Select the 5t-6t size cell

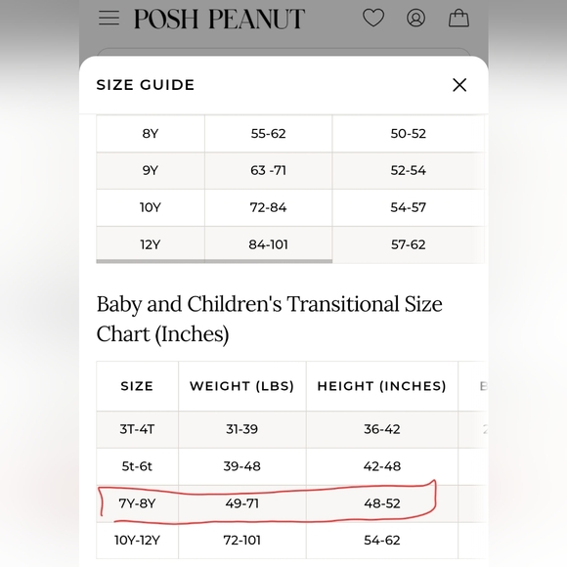137,466
